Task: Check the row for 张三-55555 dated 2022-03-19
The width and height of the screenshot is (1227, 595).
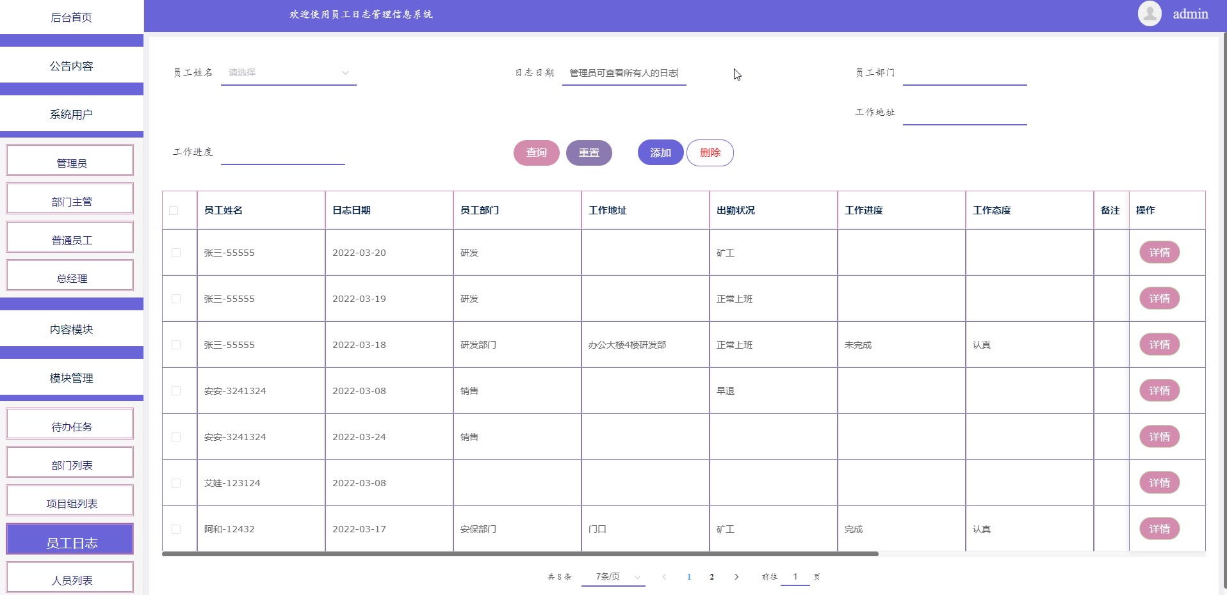Action: [176, 299]
